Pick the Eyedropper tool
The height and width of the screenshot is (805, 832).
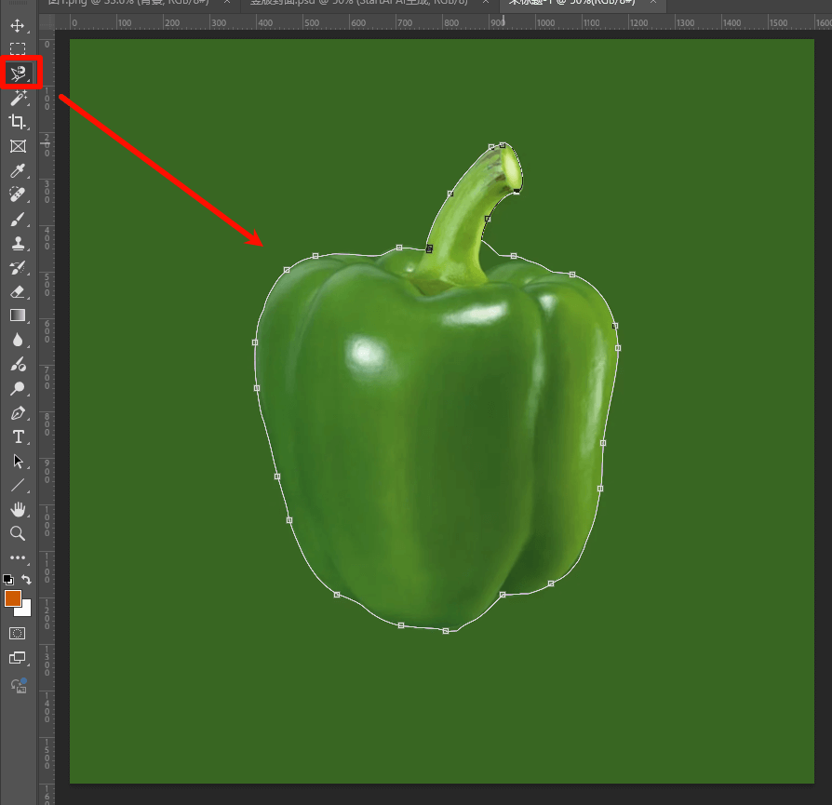tap(18, 170)
